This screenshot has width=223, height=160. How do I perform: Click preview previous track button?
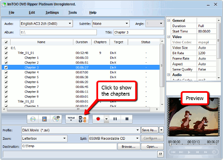pyautogui.click(x=173, y=152)
